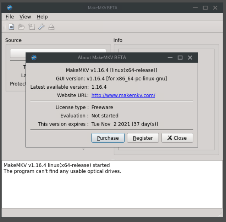Click the 'GUI version: v1.16.4' line

pos(111,79)
